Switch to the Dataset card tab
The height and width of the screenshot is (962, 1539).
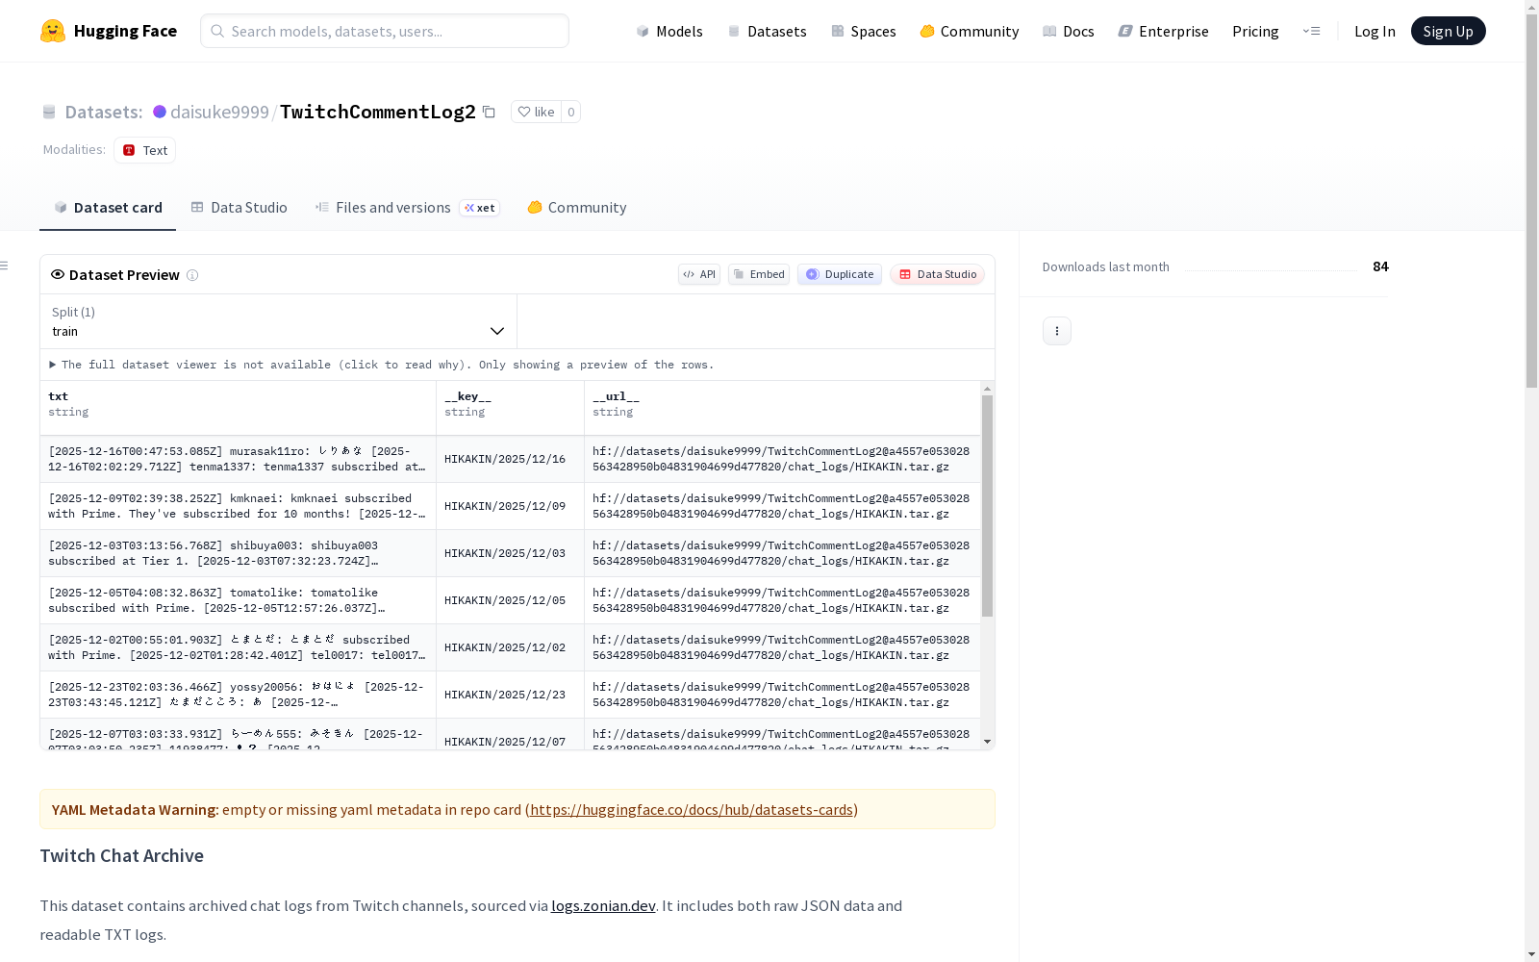(x=108, y=208)
